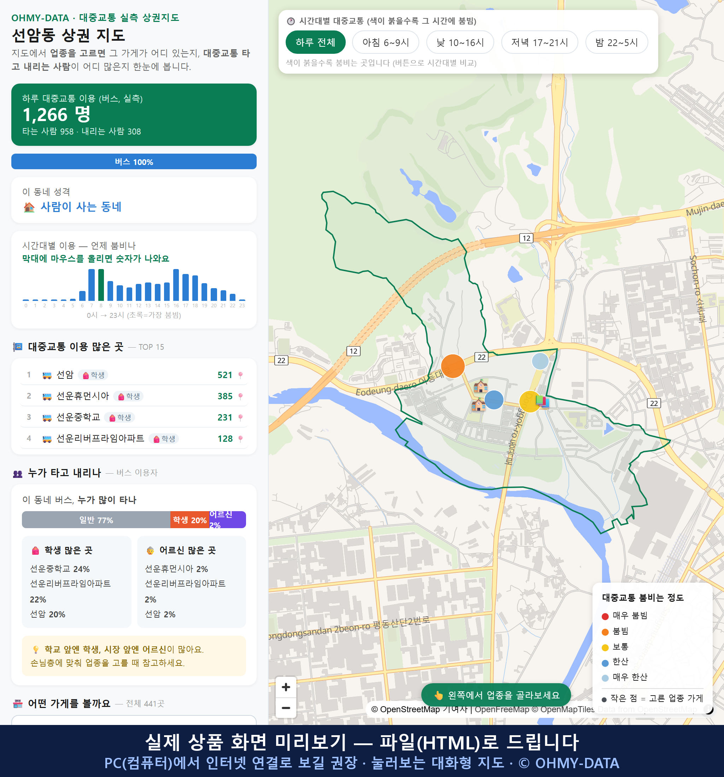Click the map pin icon beside 128

coord(240,439)
